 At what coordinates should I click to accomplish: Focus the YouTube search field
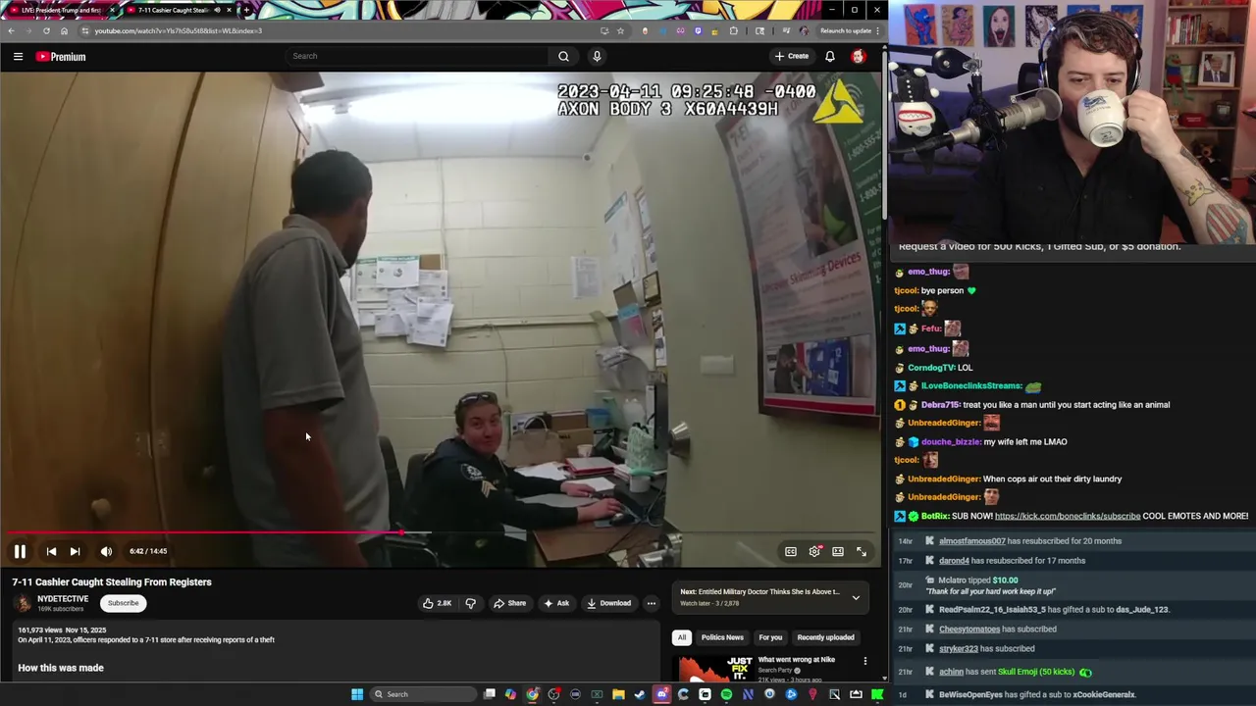coord(417,56)
